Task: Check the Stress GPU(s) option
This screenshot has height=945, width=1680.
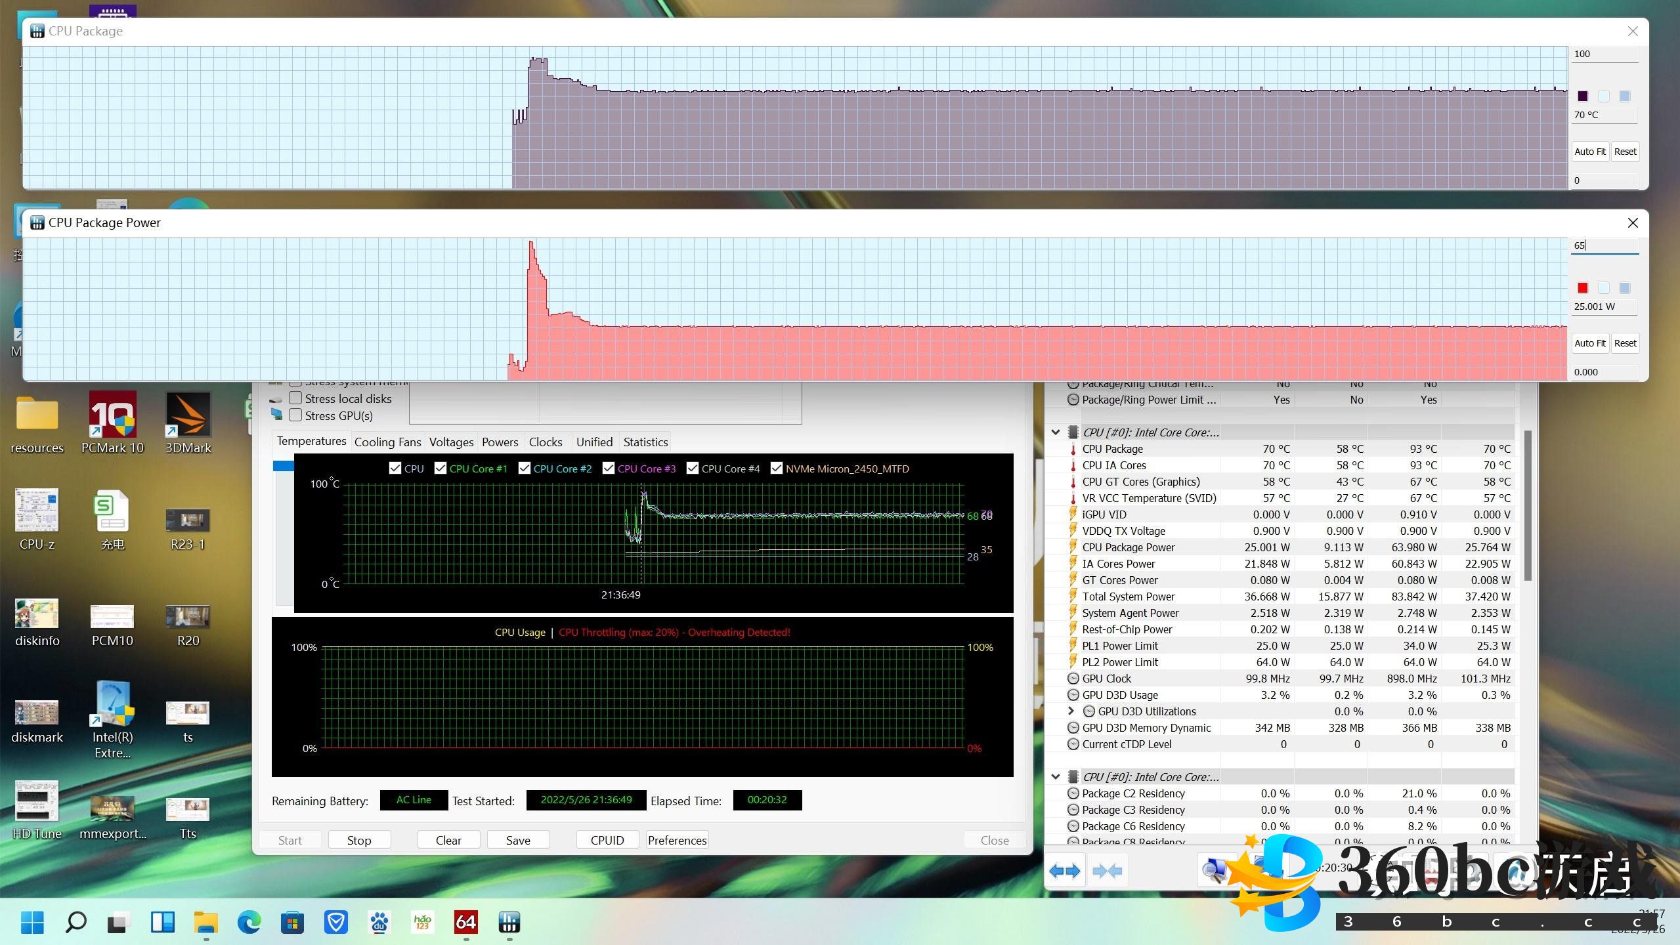Action: [296, 415]
